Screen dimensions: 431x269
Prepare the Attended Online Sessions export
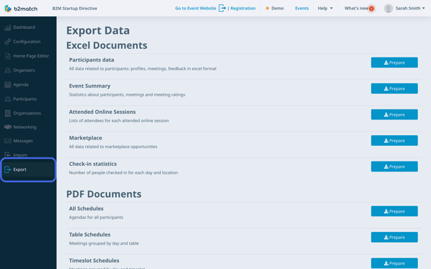click(394, 114)
